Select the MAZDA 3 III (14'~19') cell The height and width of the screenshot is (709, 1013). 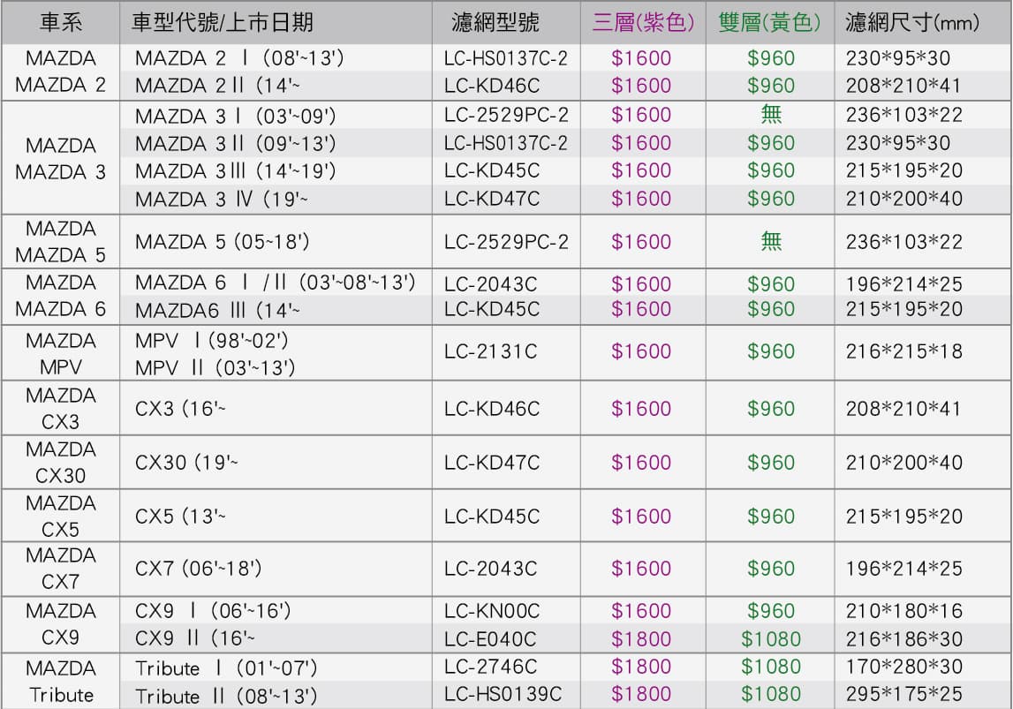236,171
